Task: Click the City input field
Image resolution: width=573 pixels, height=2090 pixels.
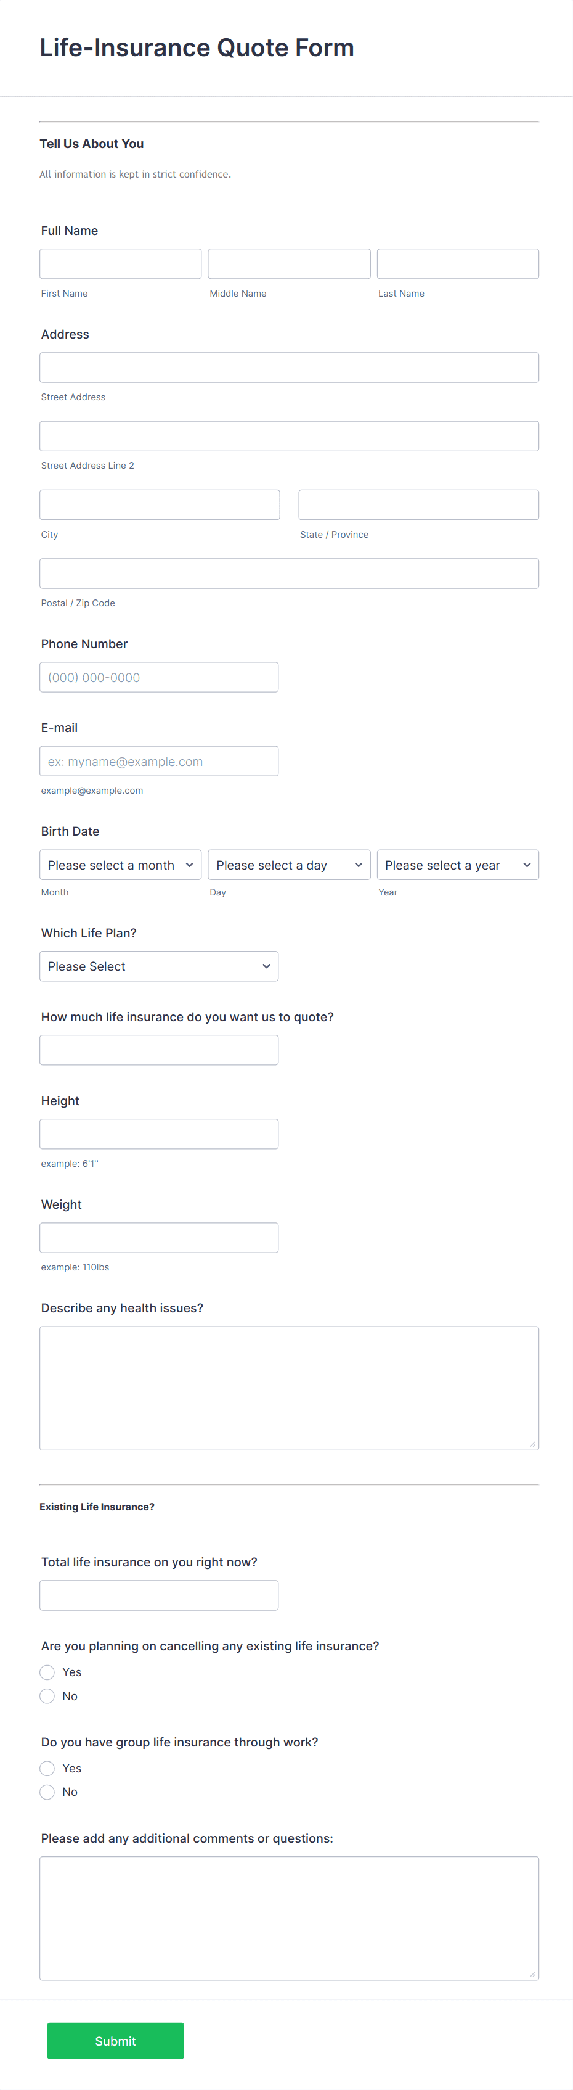Action: tap(159, 504)
